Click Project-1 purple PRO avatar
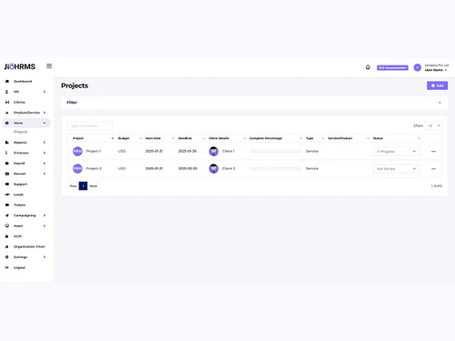455x341 pixels. click(77, 151)
